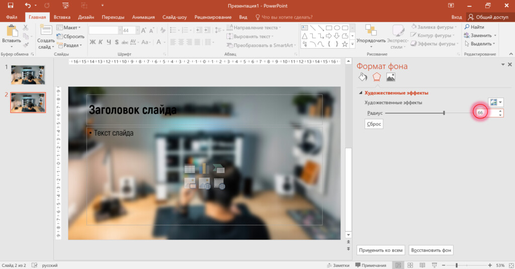
Task: Open the artistic effects preset dropdown
Action: pyautogui.click(x=495, y=103)
